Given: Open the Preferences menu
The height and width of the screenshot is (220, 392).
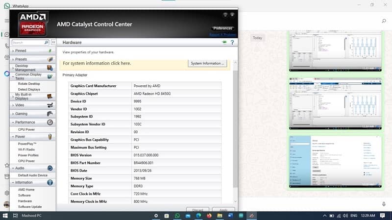Looking at the screenshot, I should (223, 28).
